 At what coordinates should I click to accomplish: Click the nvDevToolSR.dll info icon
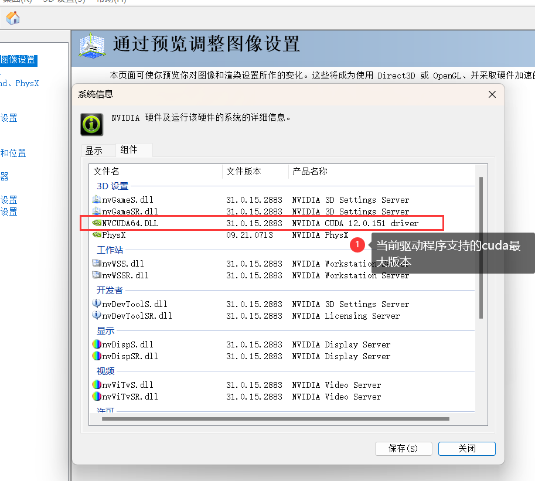97,315
